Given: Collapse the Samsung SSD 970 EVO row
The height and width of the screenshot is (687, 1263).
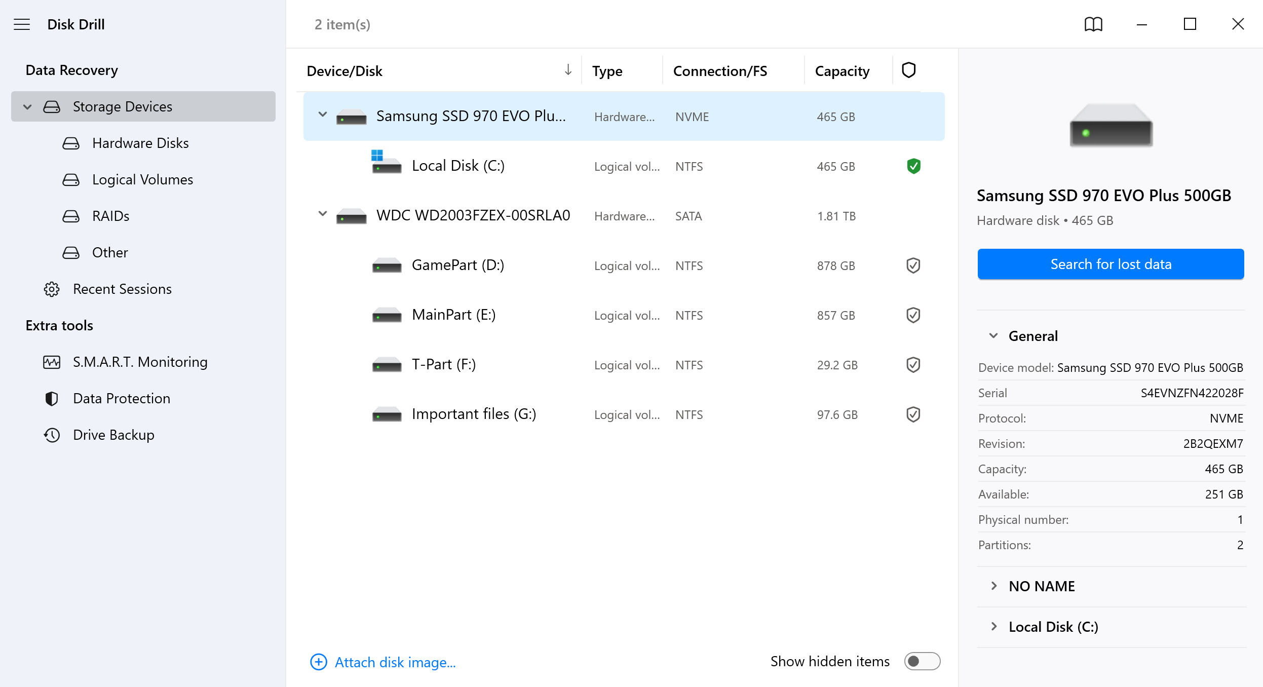Looking at the screenshot, I should tap(322, 114).
